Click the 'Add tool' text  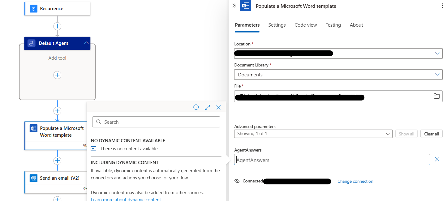click(57, 58)
